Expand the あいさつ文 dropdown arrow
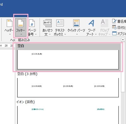The width and height of the screenshot is (126, 124). coord(50,34)
